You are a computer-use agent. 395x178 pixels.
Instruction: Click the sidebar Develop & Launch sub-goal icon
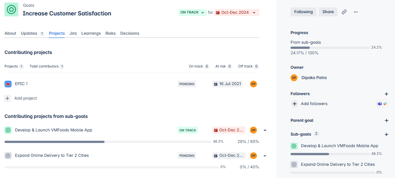294,146
